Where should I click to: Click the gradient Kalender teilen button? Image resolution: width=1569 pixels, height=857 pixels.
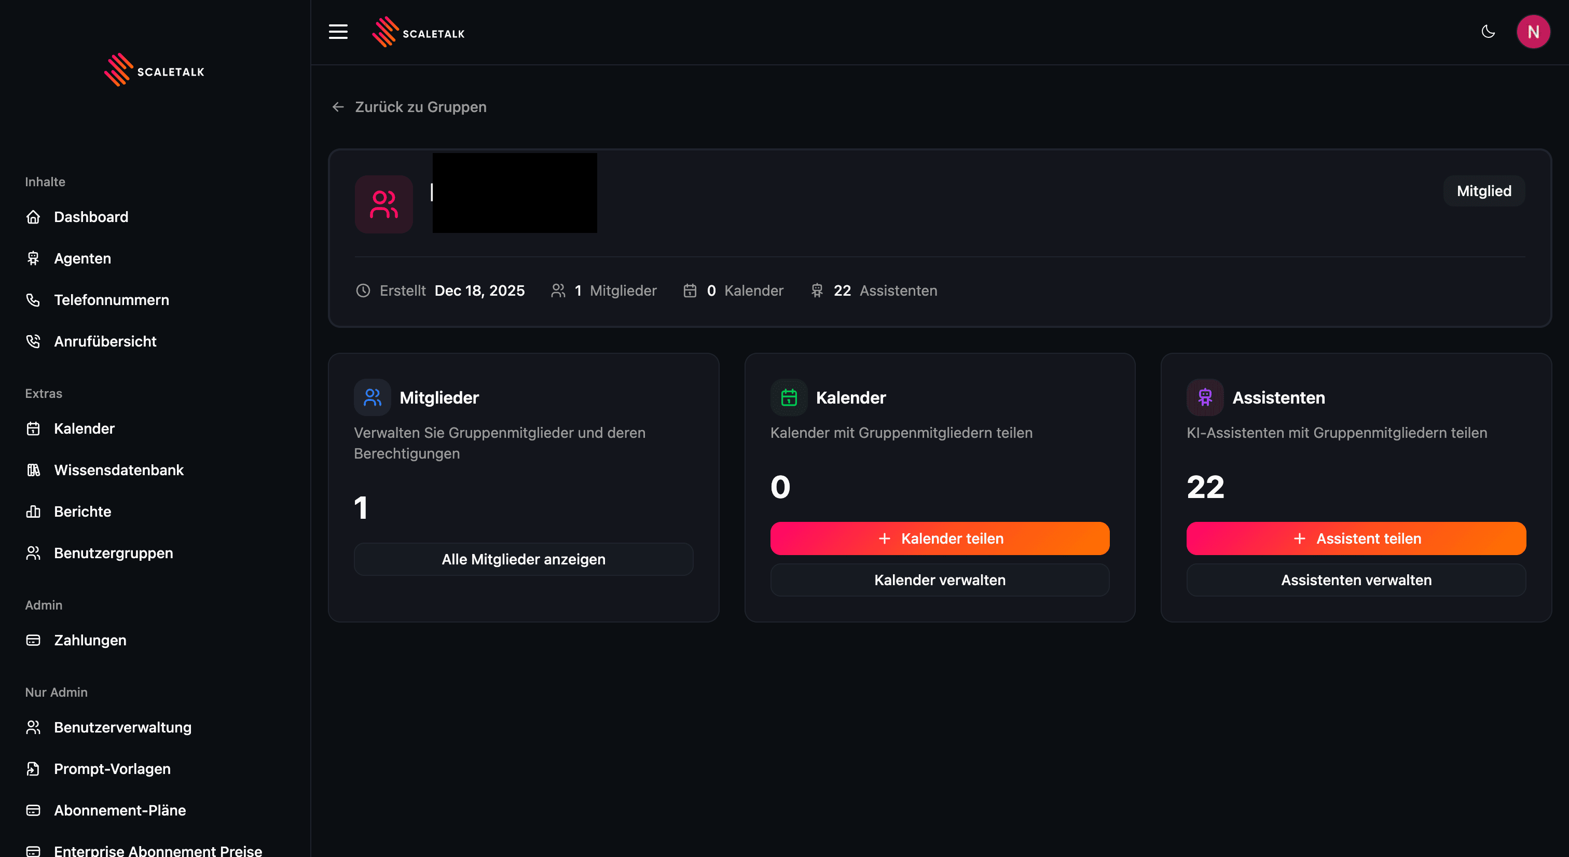point(939,538)
